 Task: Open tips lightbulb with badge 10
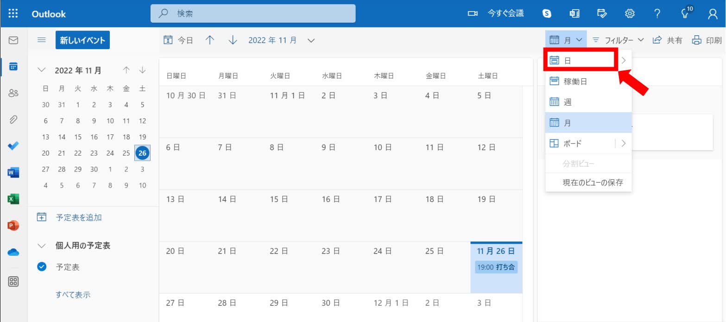pos(685,13)
